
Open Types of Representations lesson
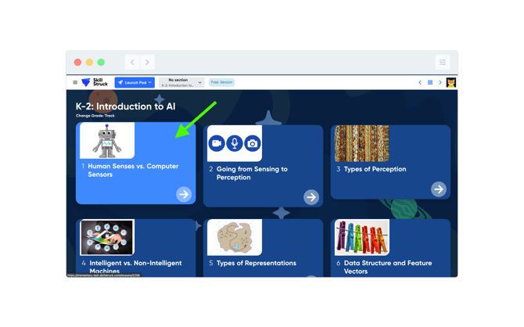pos(257,263)
